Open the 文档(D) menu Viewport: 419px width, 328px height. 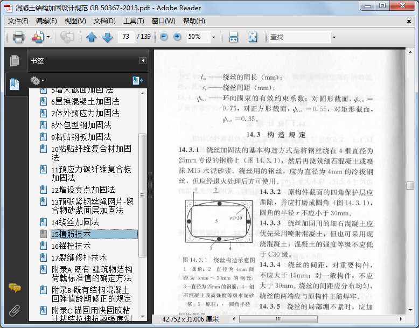104,21
